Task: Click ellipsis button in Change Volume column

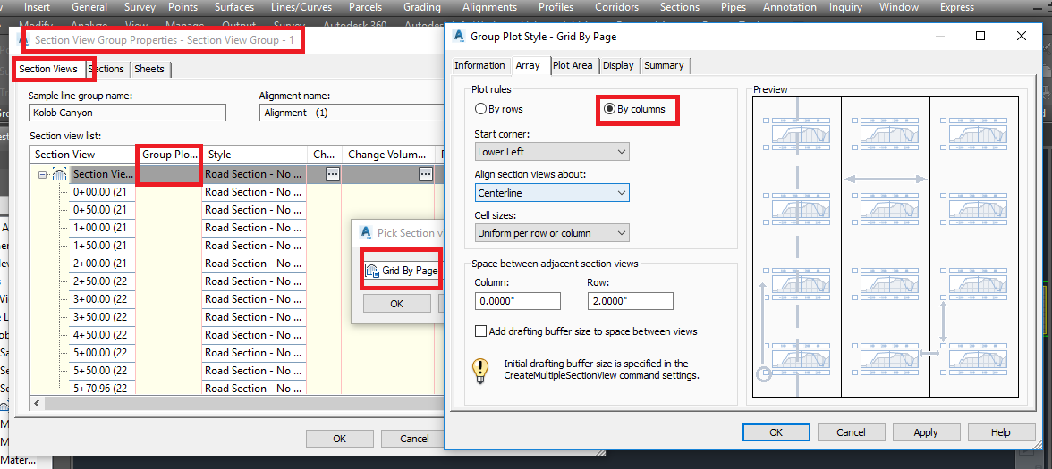Action: pos(426,174)
